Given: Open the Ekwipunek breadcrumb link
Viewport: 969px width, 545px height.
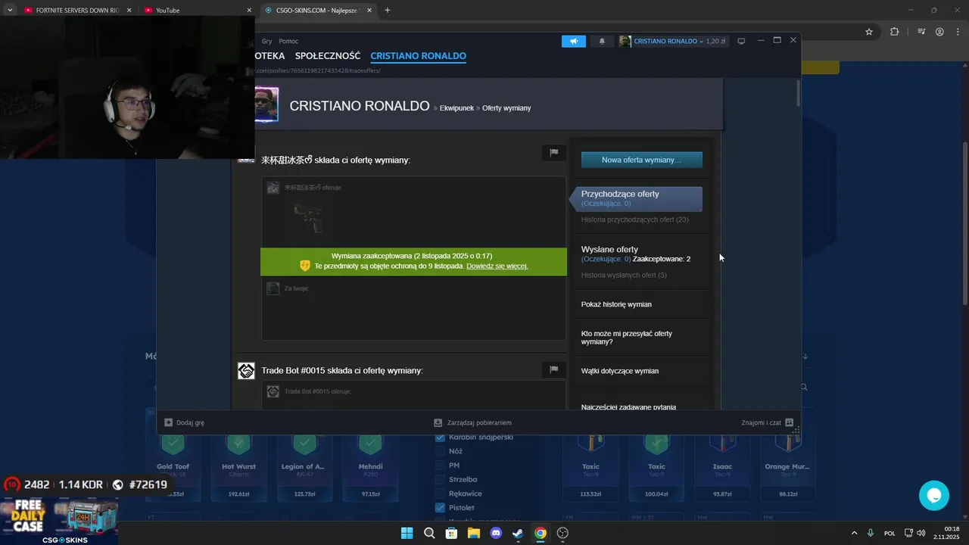Looking at the screenshot, I should click(x=456, y=108).
